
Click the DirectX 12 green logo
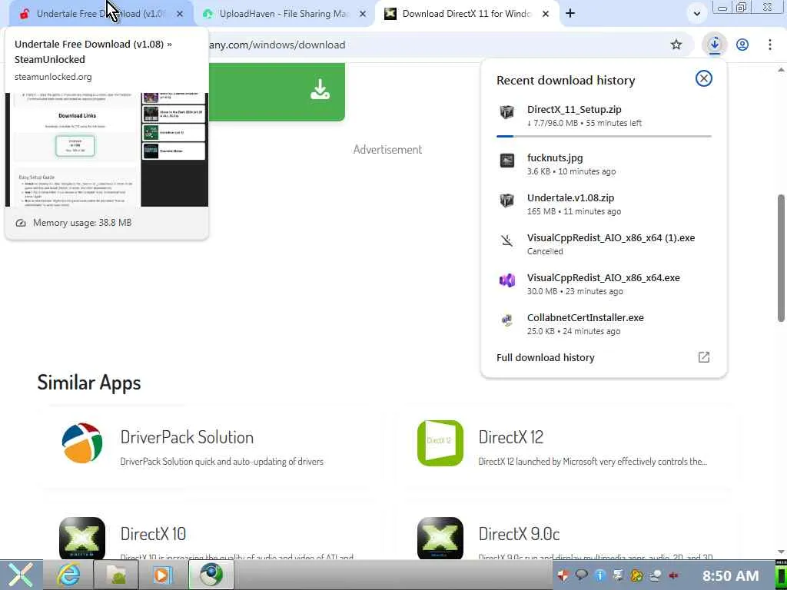[440, 443]
